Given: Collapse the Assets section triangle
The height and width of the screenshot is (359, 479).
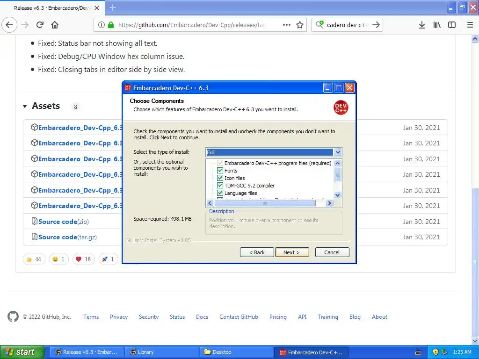Looking at the screenshot, I should pyautogui.click(x=25, y=106).
